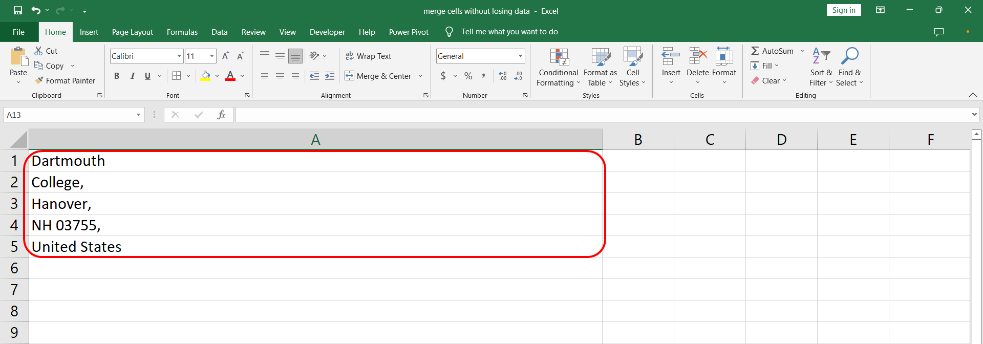Click Increase Indent icon
The height and width of the screenshot is (344, 983).
tap(330, 76)
